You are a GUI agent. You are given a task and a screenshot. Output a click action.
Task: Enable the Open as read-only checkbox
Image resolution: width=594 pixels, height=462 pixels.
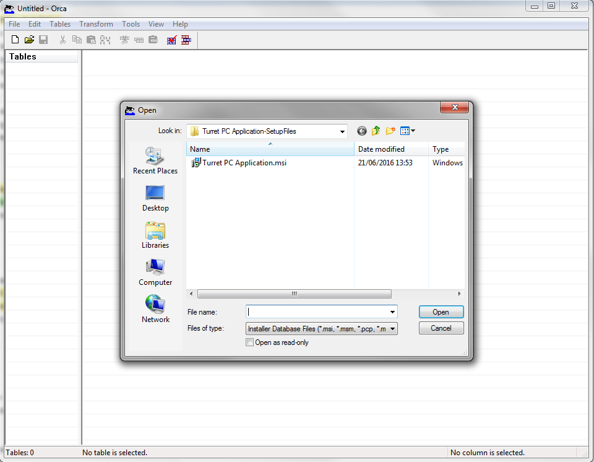click(249, 342)
